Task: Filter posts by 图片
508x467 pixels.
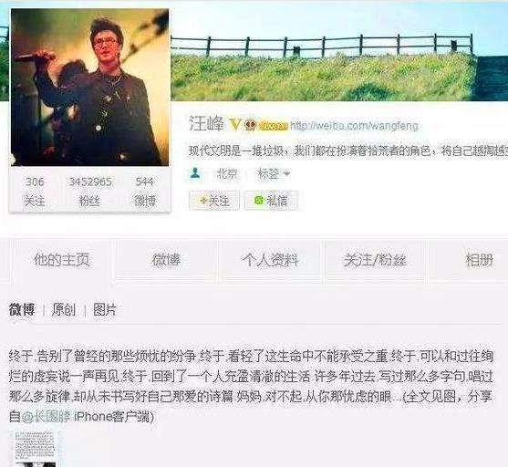Action: click(x=104, y=310)
